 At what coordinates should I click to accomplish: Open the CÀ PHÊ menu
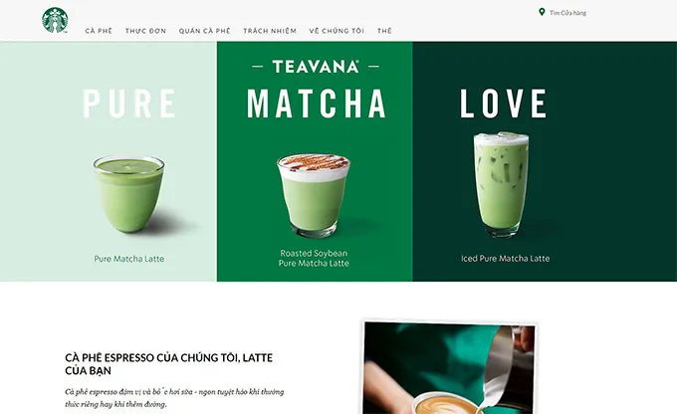click(x=99, y=31)
